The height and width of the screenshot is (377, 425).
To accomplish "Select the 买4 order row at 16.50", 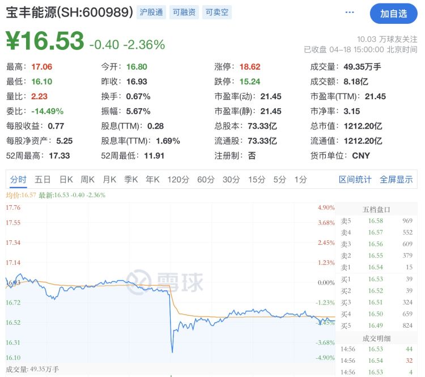I will (376, 314).
